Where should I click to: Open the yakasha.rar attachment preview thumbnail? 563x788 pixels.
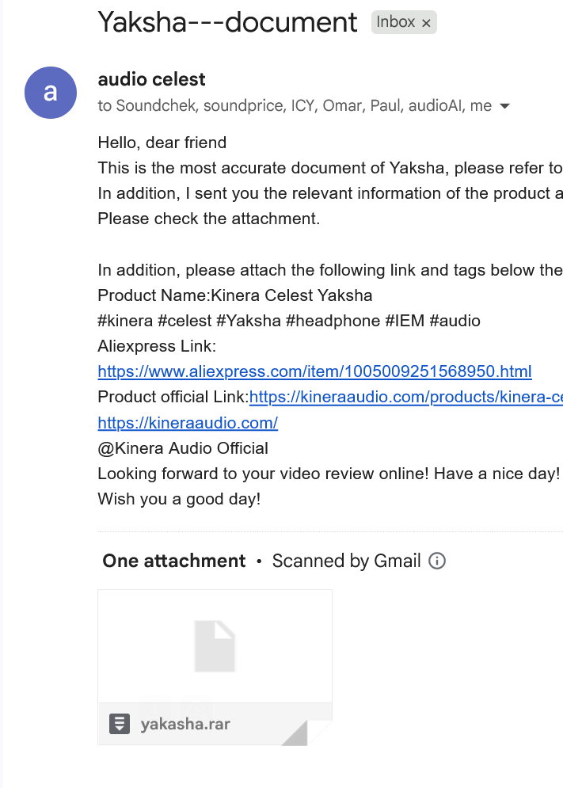tap(215, 646)
